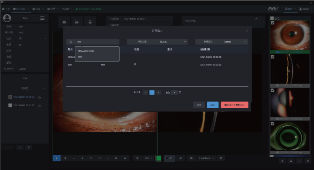Open the settings menu
Image resolution: width=314 pixels, height=170 pixels.
point(53,9)
